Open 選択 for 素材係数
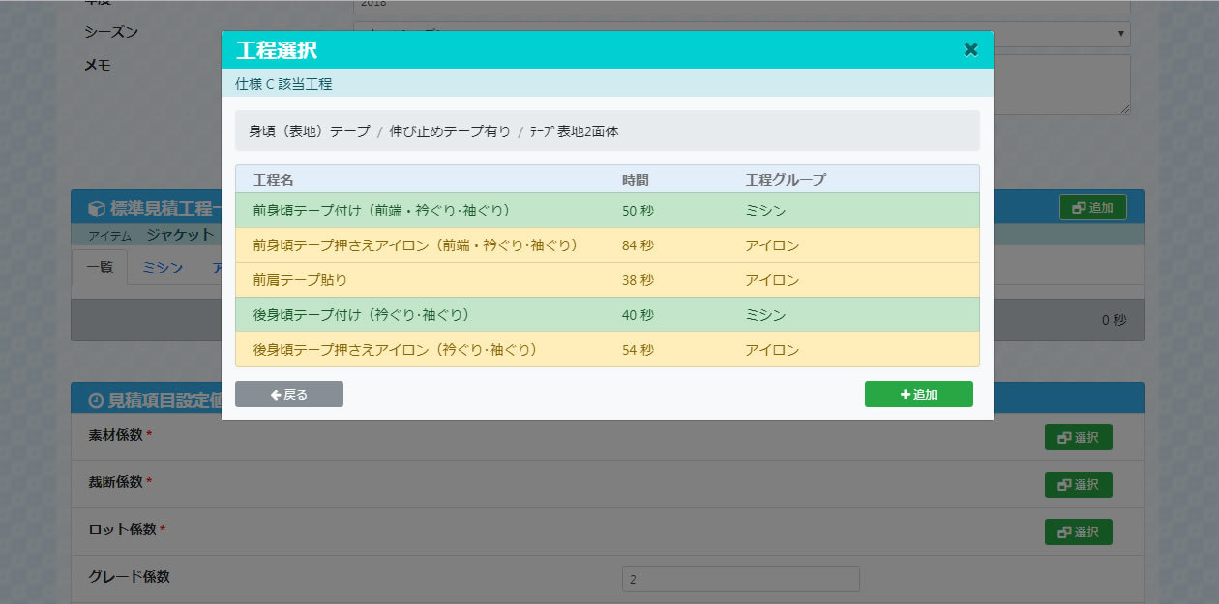The width and height of the screenshot is (1219, 604). coord(1078,438)
